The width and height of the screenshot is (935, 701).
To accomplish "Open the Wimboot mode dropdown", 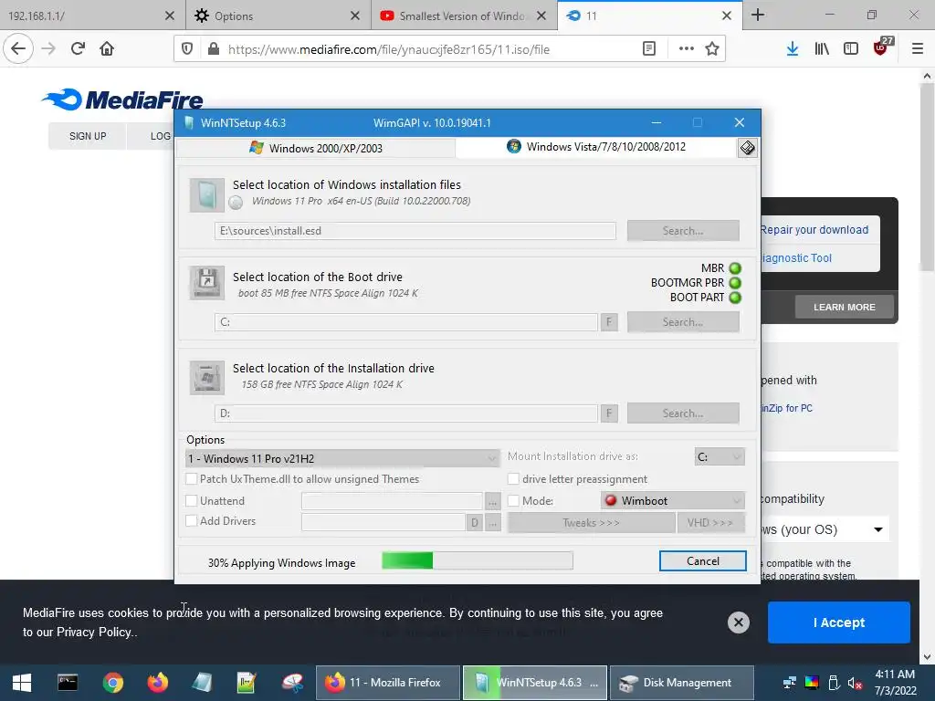I will (x=673, y=501).
